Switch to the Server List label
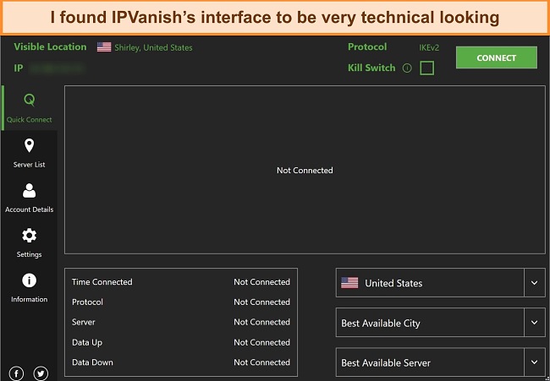The width and height of the screenshot is (550, 381). click(x=29, y=165)
